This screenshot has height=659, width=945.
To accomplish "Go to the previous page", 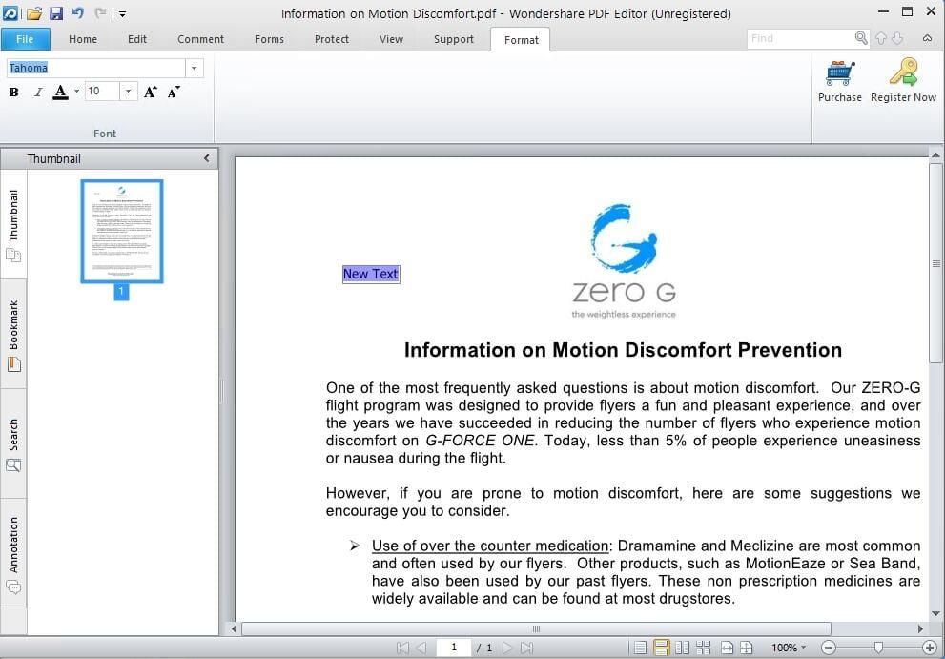I will click(421, 648).
